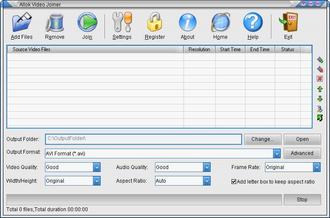Click the Add Files toolbar icon
Screen dimensions: 330x218
click(22, 22)
